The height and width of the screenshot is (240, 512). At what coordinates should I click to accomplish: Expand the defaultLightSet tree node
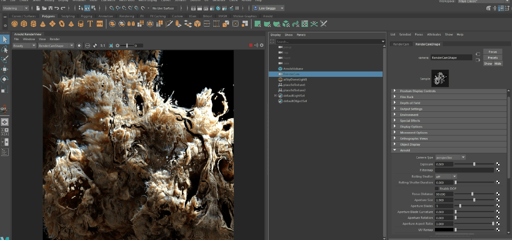[x=275, y=95]
